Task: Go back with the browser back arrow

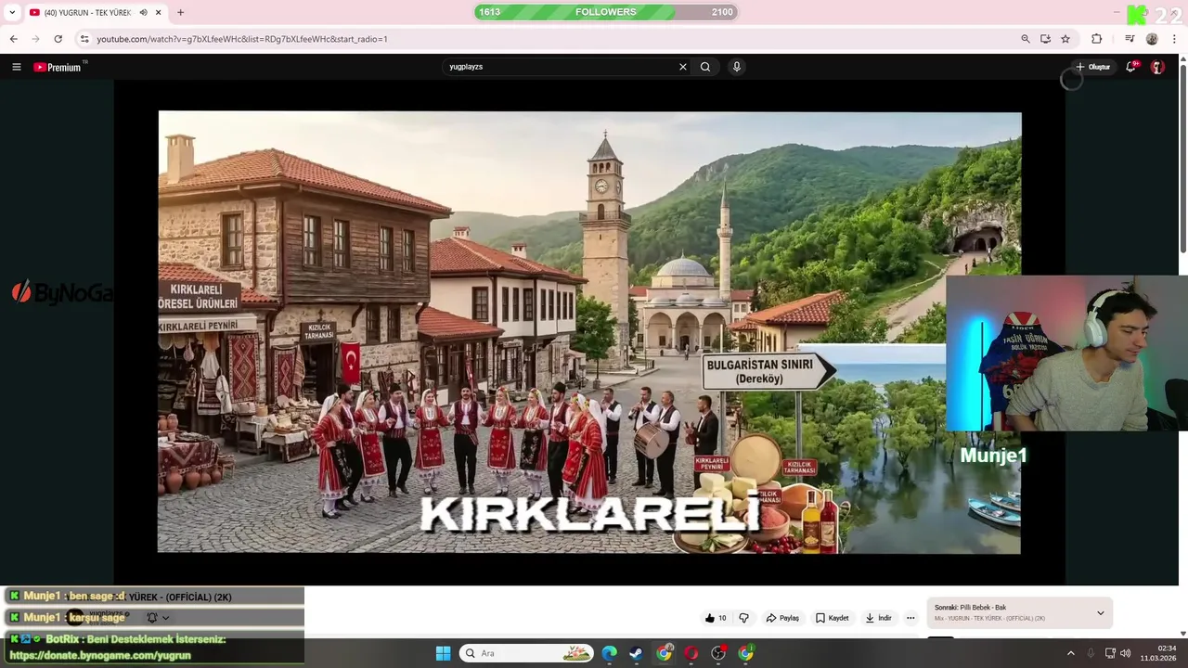Action: pos(13,39)
